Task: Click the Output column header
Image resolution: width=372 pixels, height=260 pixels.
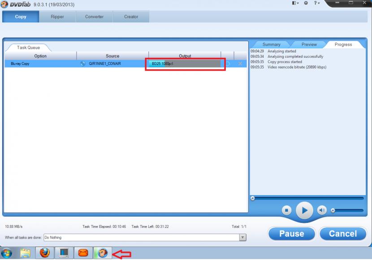Action: (185, 56)
